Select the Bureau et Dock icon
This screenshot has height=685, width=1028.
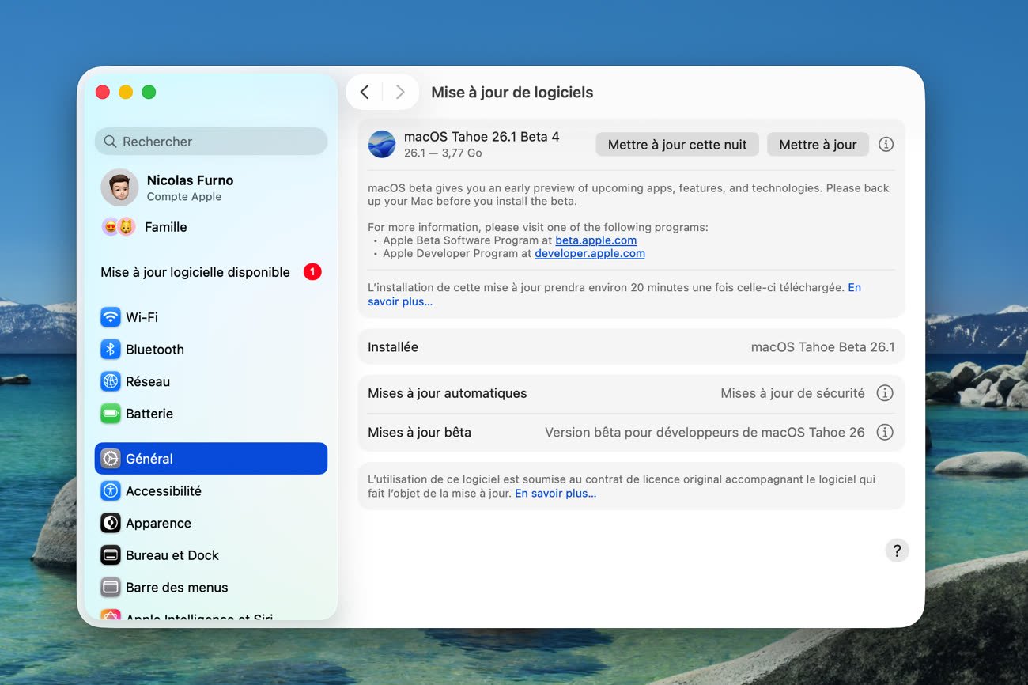point(110,555)
